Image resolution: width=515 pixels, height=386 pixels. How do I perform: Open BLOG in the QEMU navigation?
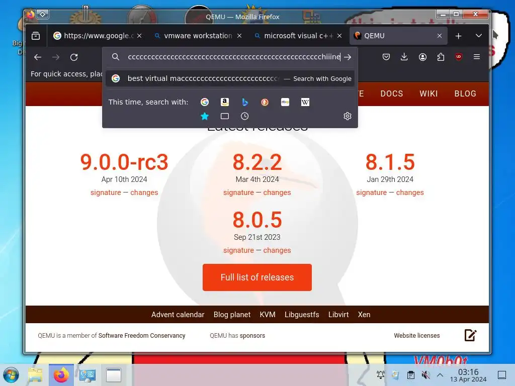click(x=465, y=93)
